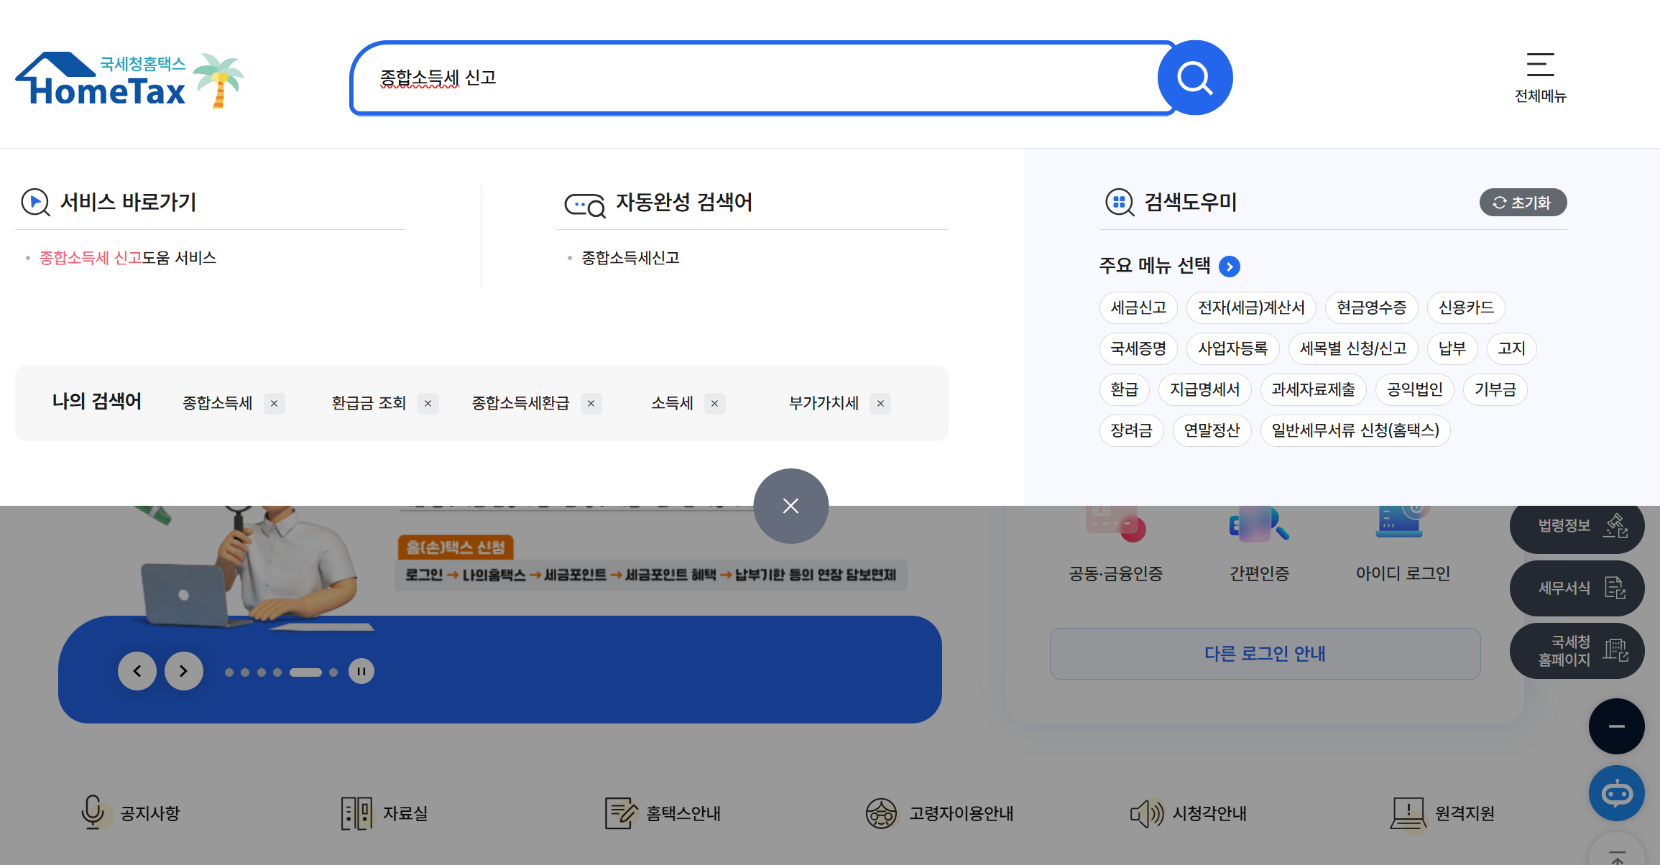Select the 연말정산 menu tag
Image resolution: width=1660 pixels, height=865 pixels.
tap(1212, 430)
